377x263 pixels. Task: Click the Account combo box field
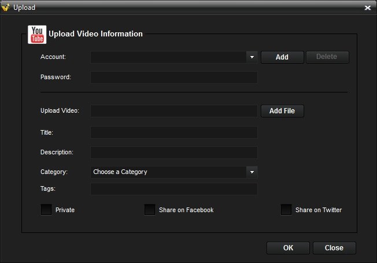pyautogui.click(x=174, y=57)
